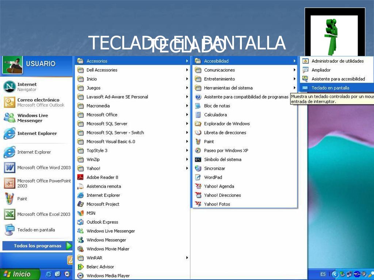Choose Explorador de Windows entry
The height and width of the screenshot is (280, 374).
pos(245,124)
